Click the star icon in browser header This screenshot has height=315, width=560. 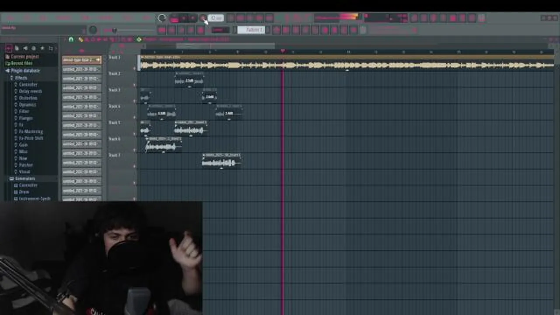click(42, 48)
